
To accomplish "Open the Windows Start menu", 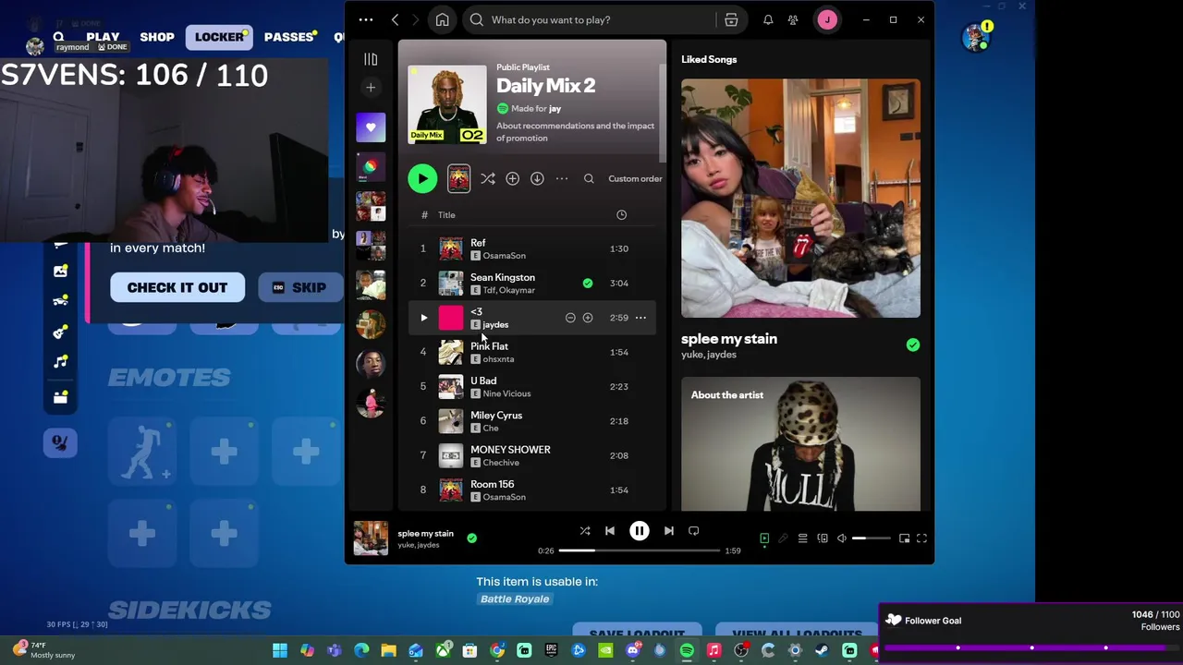I will coord(280,651).
